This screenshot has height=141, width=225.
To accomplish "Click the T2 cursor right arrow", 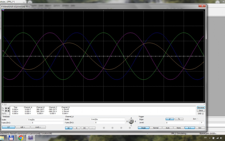I will (x=8, y=111).
